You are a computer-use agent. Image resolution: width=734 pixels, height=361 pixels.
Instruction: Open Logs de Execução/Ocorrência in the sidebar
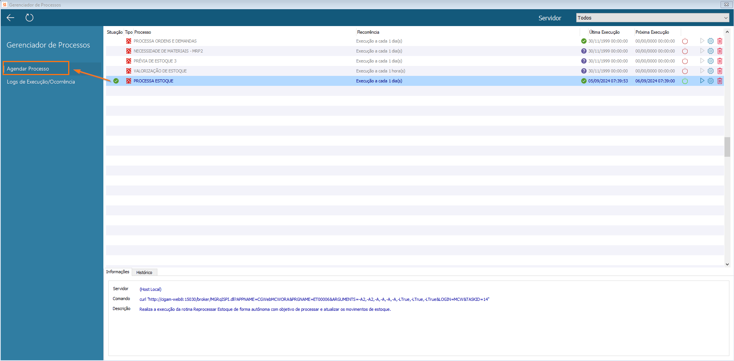pos(41,82)
